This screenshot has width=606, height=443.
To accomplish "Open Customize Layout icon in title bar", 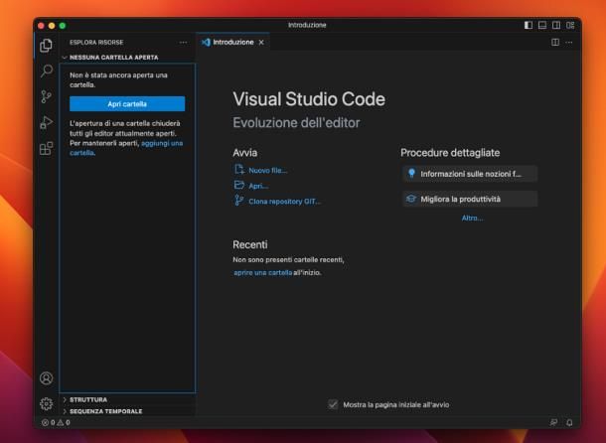I will pyautogui.click(x=570, y=25).
